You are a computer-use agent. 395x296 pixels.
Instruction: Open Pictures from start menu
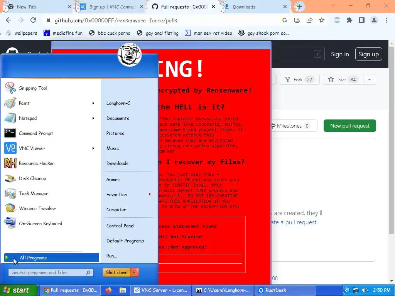point(115,133)
